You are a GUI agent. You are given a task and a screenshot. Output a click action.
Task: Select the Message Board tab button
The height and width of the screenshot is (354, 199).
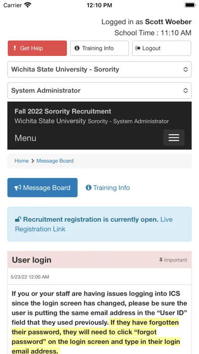click(x=42, y=188)
